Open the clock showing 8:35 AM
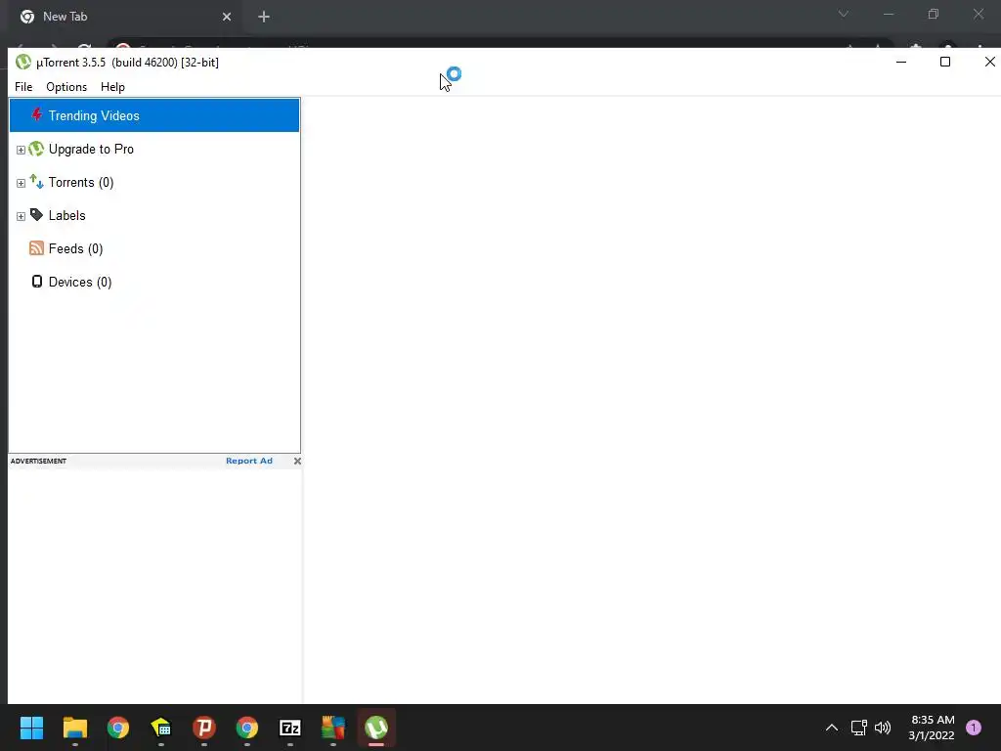Image resolution: width=1001 pixels, height=751 pixels. point(932,728)
